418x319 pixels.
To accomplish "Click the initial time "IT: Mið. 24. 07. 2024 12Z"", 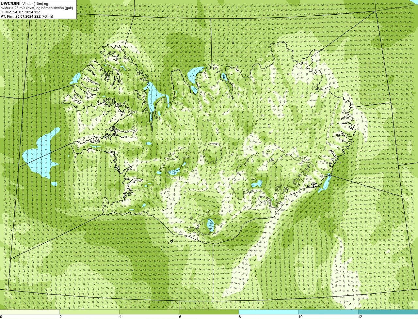I will tap(21, 12).
